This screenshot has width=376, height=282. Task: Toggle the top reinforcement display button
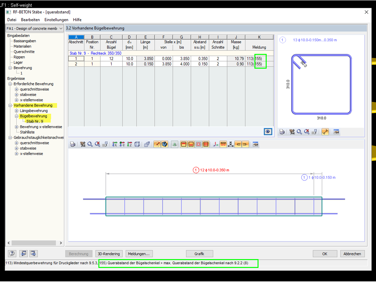coord(184,144)
